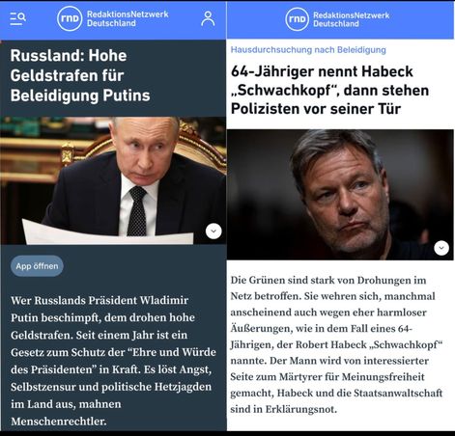This screenshot has height=436, width=455.
Task: Click the blue header bar on left article
Action: pyautogui.click(x=113, y=20)
